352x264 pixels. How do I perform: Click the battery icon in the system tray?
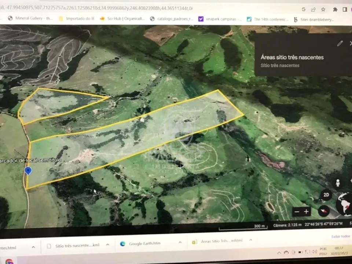[x=300, y=252]
